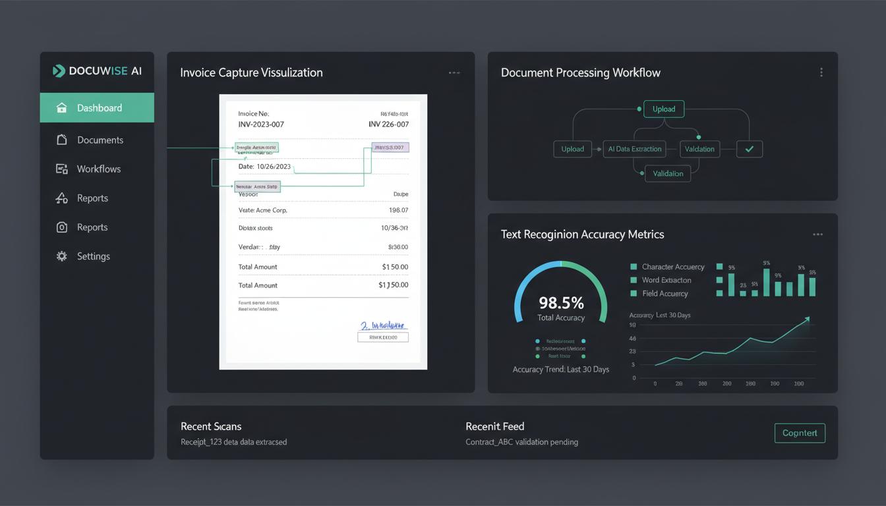Open the Invoice Capture card options menu
The width and height of the screenshot is (886, 506).
pyautogui.click(x=454, y=72)
